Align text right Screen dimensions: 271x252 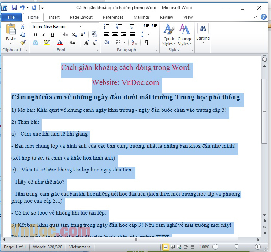coord(123,34)
